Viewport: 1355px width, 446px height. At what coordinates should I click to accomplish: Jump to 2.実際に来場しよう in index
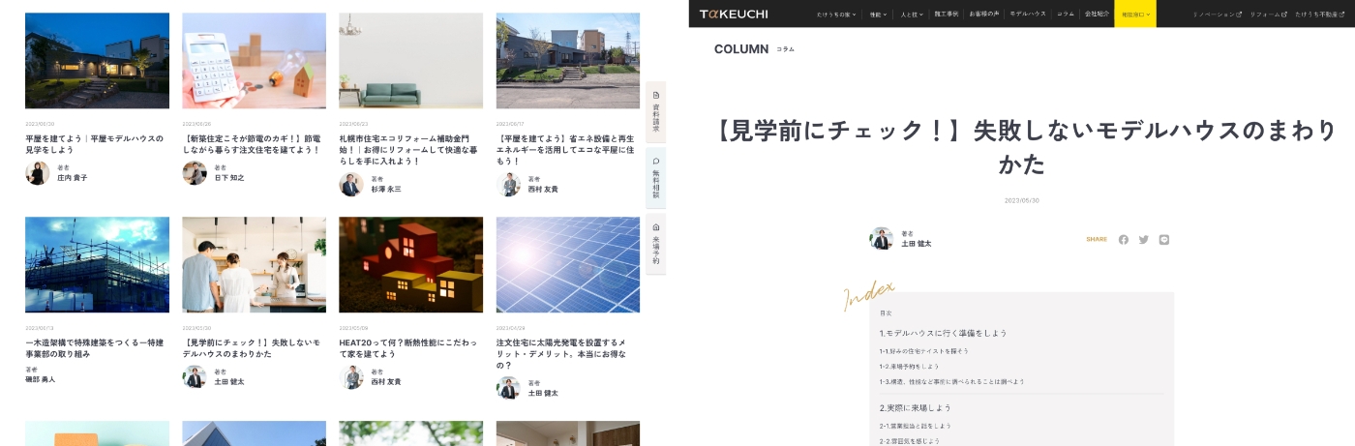tap(916, 408)
